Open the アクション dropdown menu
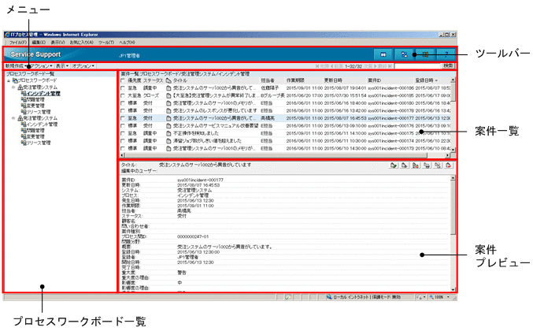This screenshot has width=533, height=331. point(42,66)
